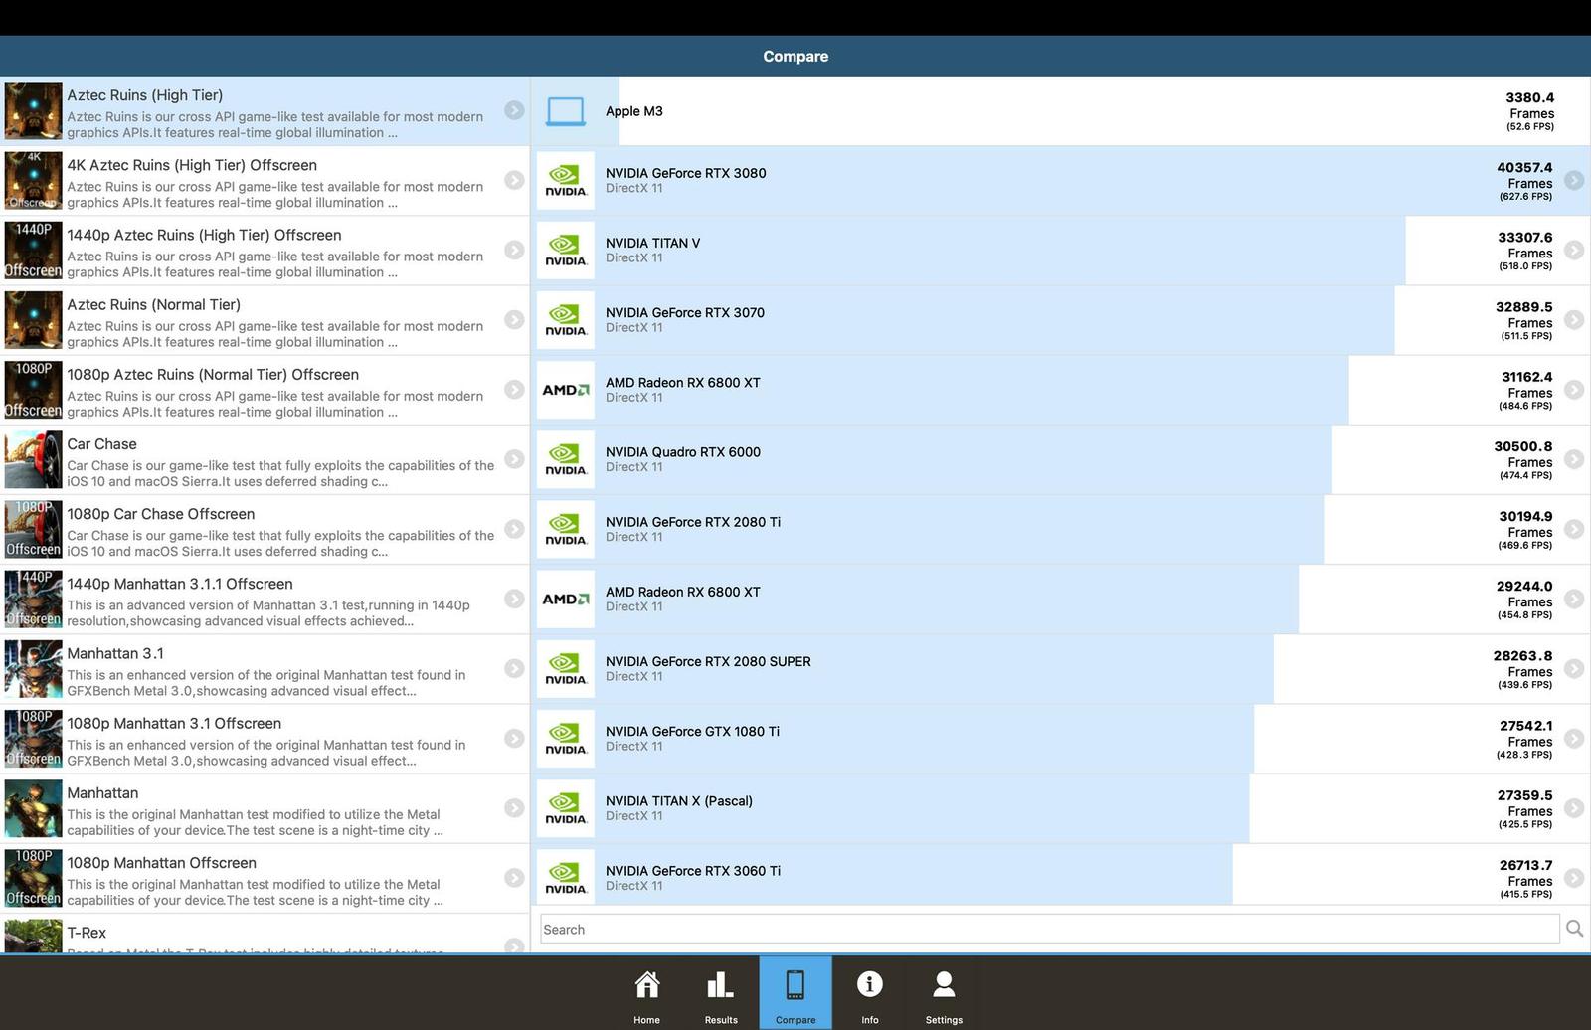This screenshot has height=1030, width=1591.
Task: Expand details arrow for RTX 3060 Ti
Action: (x=1574, y=878)
